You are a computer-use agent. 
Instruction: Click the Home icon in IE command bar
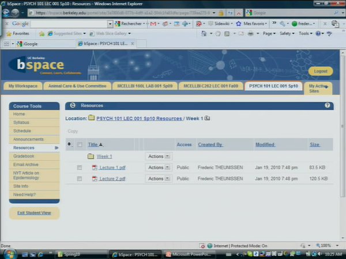tap(204, 33)
